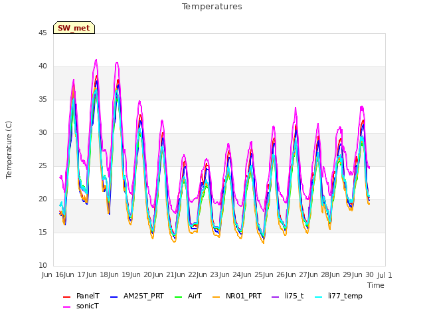Click the 40 y-axis tick label
This screenshot has height=319, width=425.
click(x=42, y=66)
